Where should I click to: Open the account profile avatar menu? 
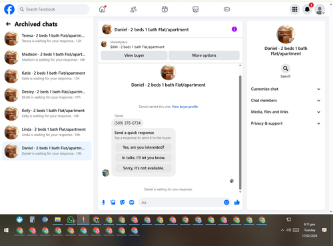point(320,9)
